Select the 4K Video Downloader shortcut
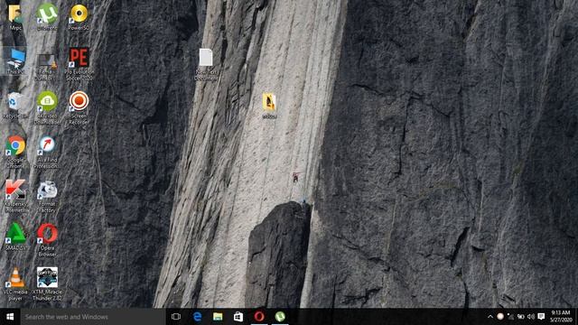Screen dimensions: 578x325 47,107
